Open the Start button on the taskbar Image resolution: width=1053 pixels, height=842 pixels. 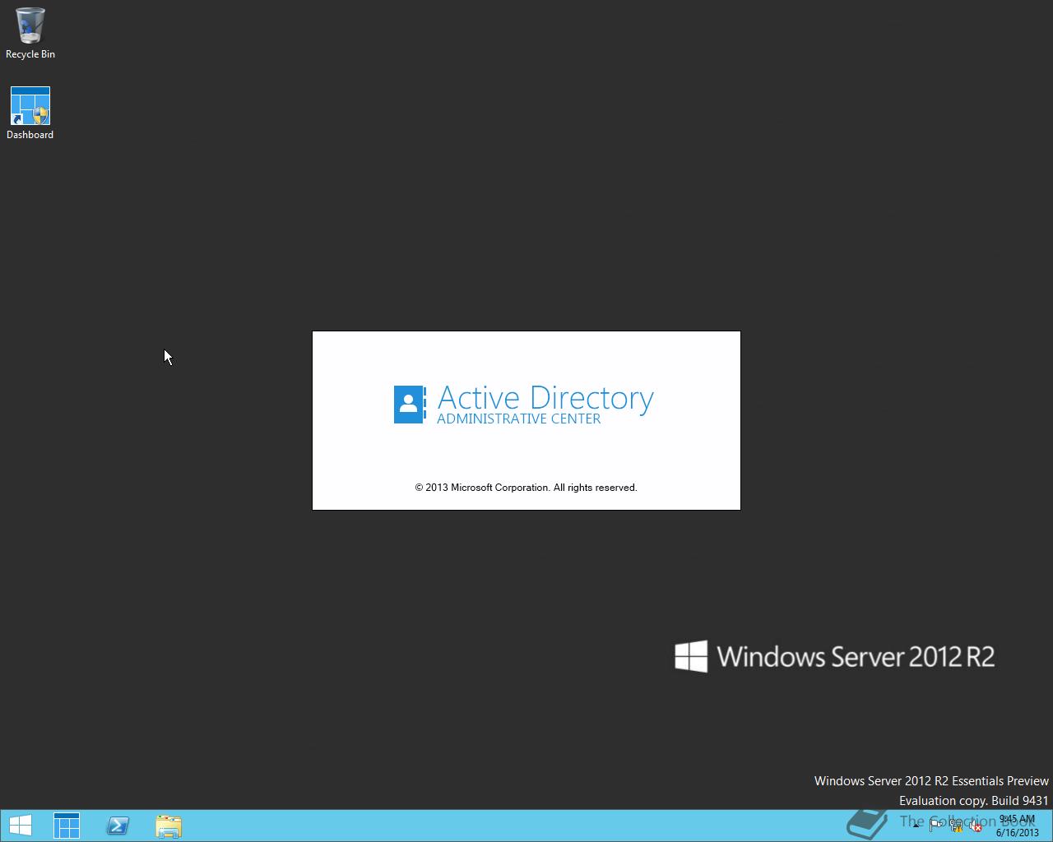point(21,826)
